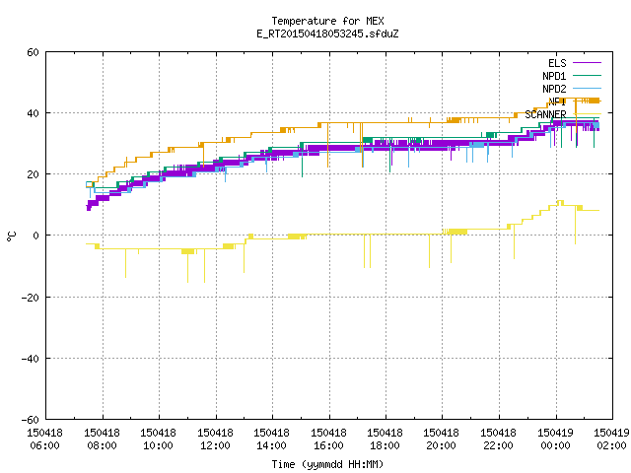Click the y-axis tick label 0

36,236
